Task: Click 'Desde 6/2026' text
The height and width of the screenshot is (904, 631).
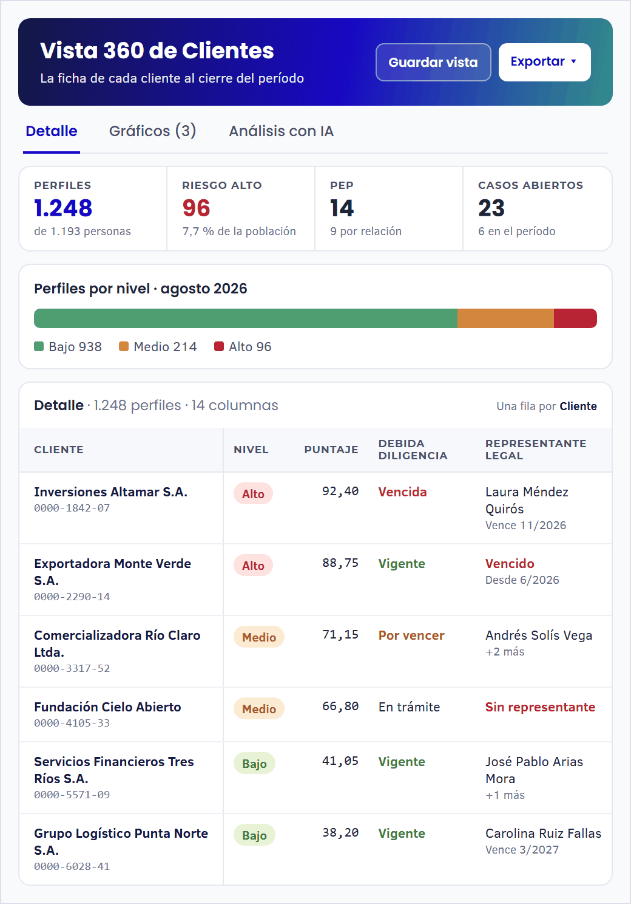Action: click(x=522, y=580)
